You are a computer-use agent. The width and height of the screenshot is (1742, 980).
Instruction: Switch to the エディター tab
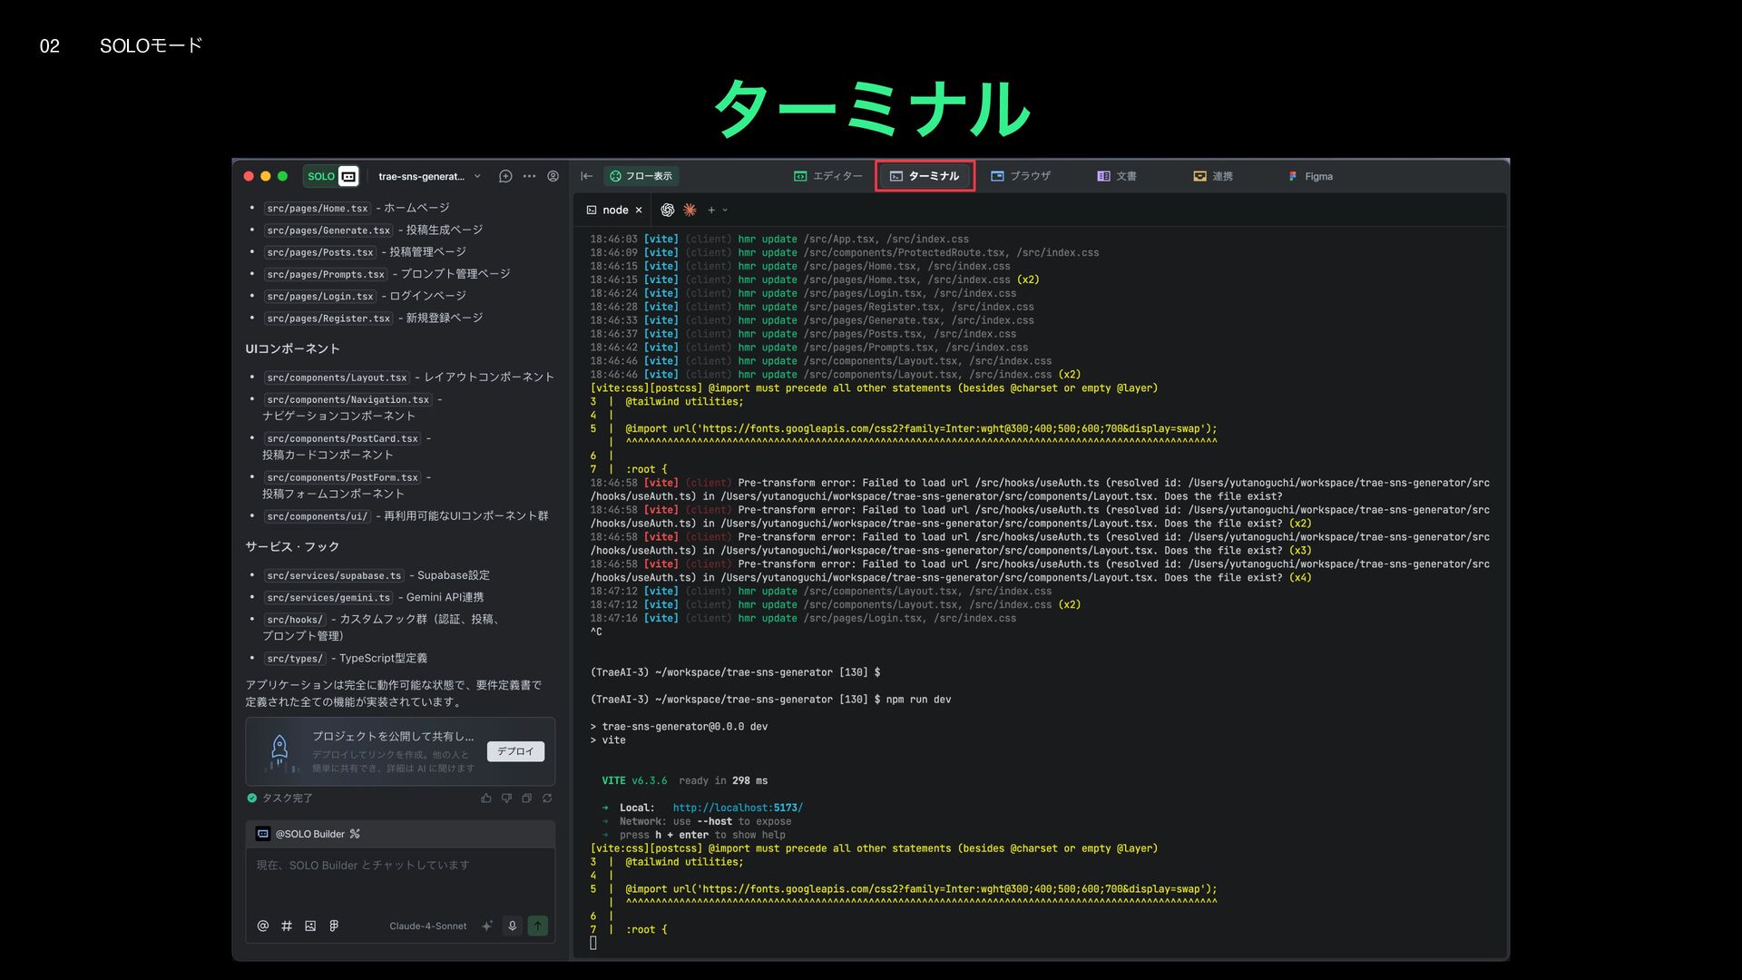pos(827,176)
